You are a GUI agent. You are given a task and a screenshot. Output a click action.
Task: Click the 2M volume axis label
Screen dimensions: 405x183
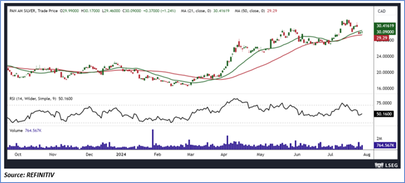click(379, 140)
